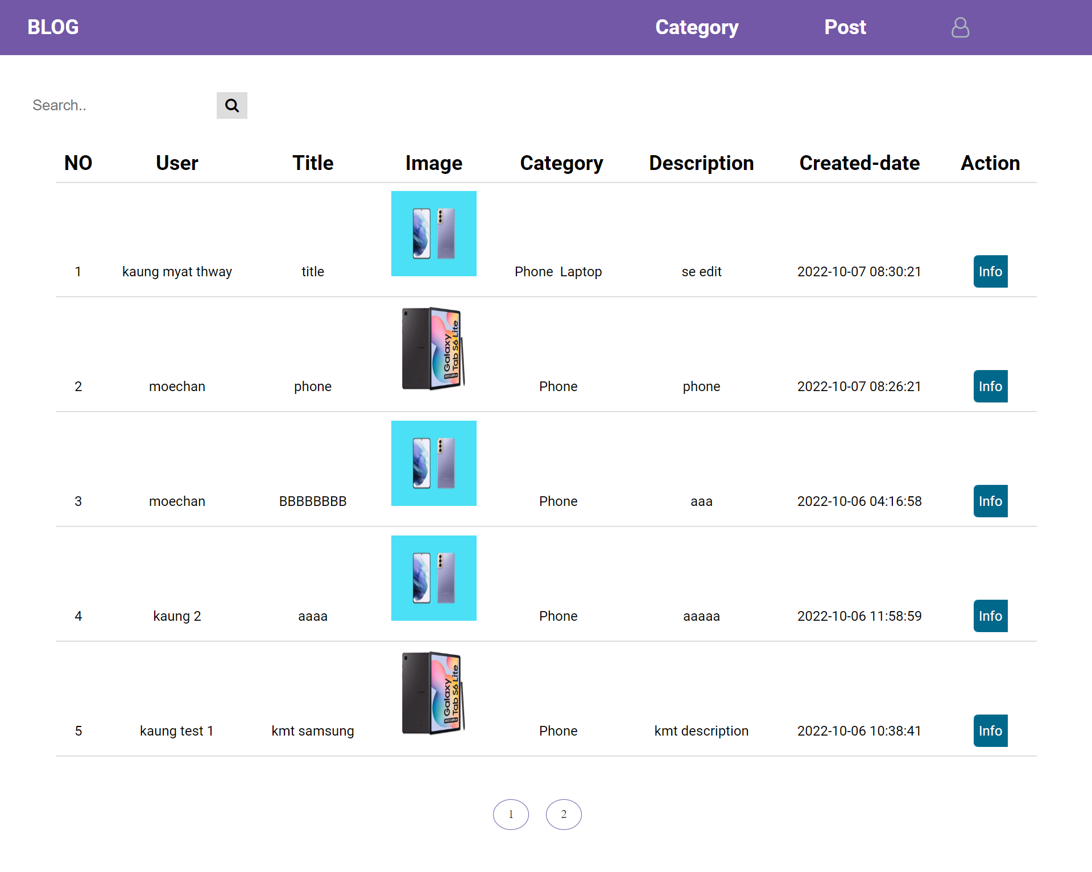This screenshot has width=1092, height=872.
Task: Open Info for the kaung myat thway post
Action: (x=990, y=272)
